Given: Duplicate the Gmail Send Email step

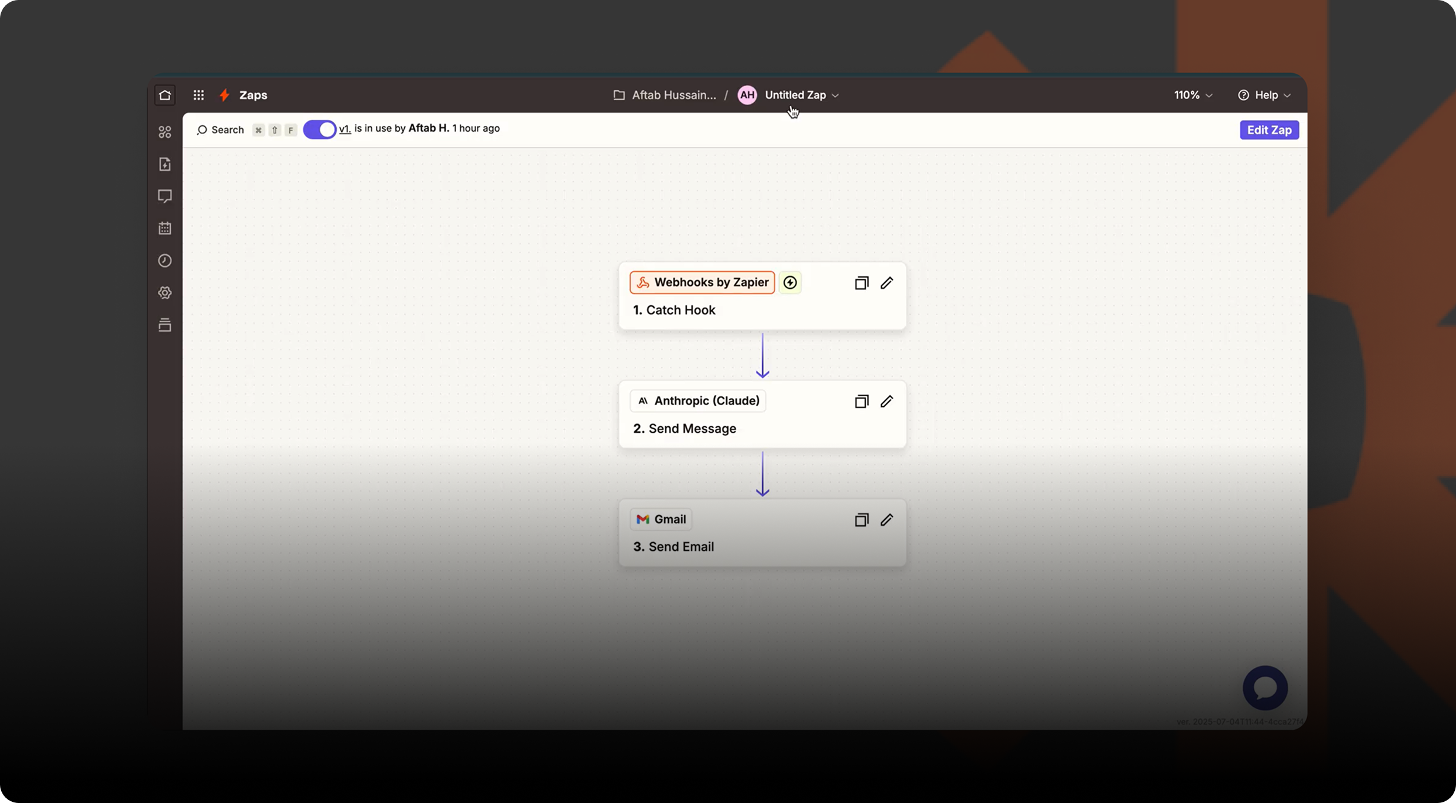Looking at the screenshot, I should [862, 520].
